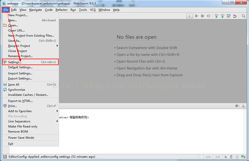The height and width of the screenshot is (161, 249).
Task: Open Search Everywhere magnifier icon
Action: [x=244, y=16]
